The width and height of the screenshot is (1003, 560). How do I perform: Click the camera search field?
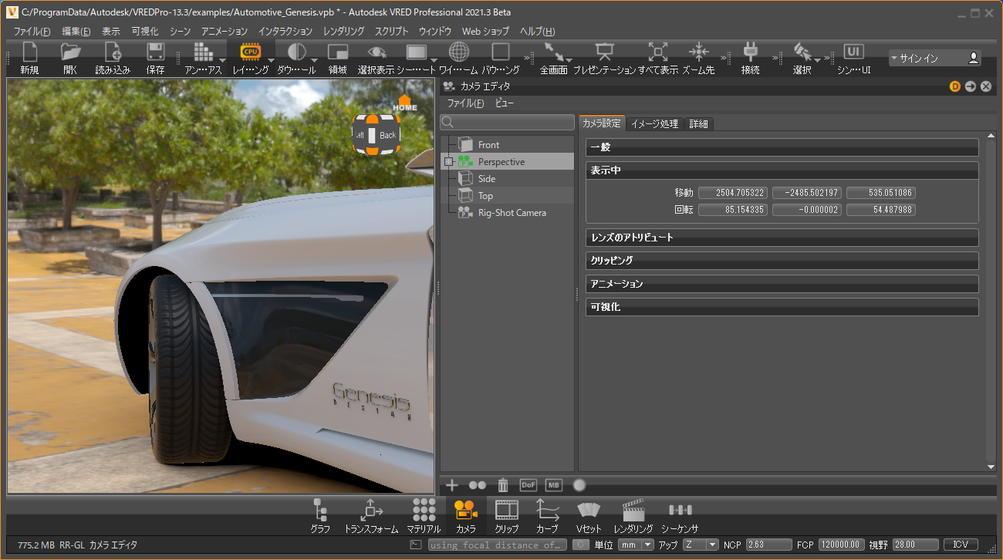tap(507, 122)
